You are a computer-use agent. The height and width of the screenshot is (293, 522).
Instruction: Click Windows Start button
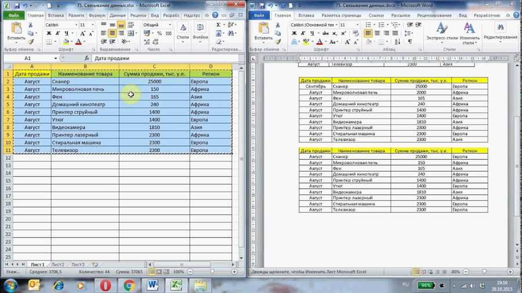[10, 285]
